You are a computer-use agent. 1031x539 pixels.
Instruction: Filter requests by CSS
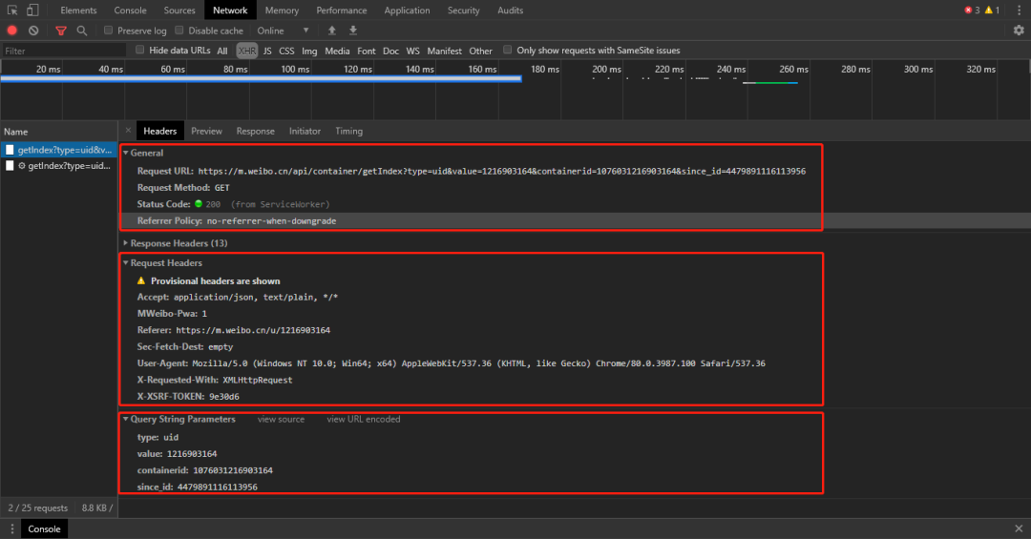click(286, 51)
